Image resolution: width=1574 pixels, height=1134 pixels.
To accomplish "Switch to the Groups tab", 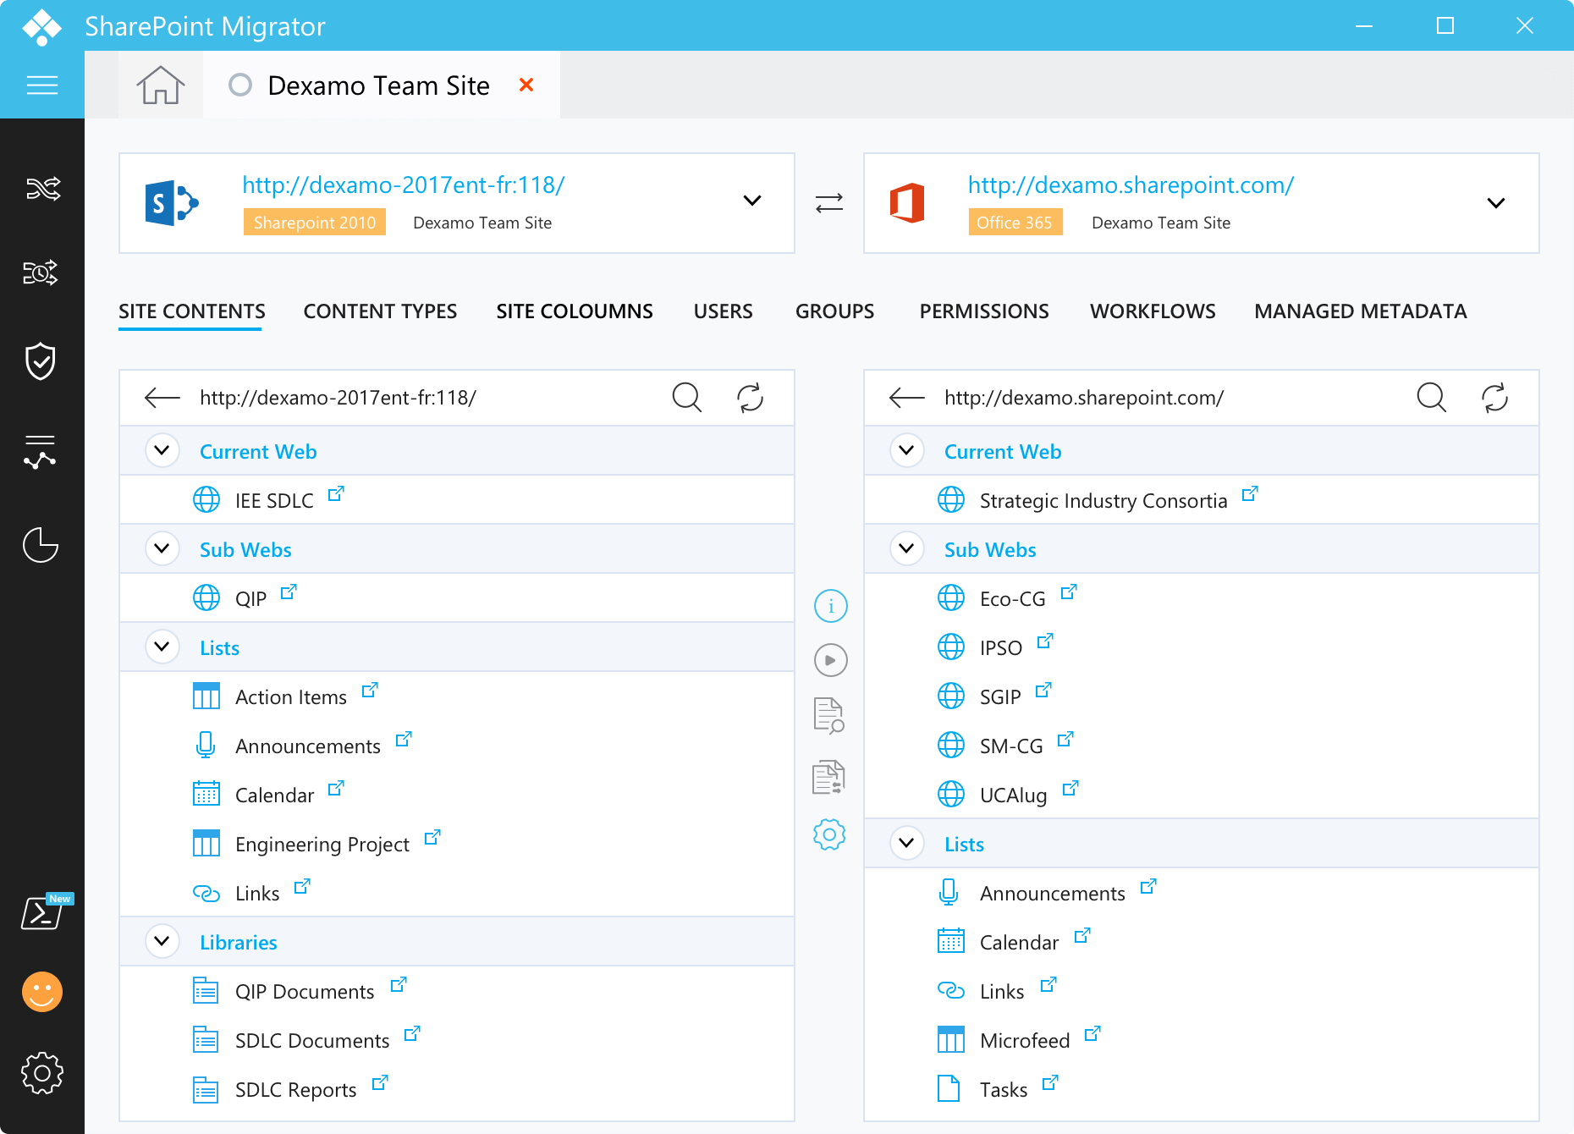I will [x=834, y=311].
